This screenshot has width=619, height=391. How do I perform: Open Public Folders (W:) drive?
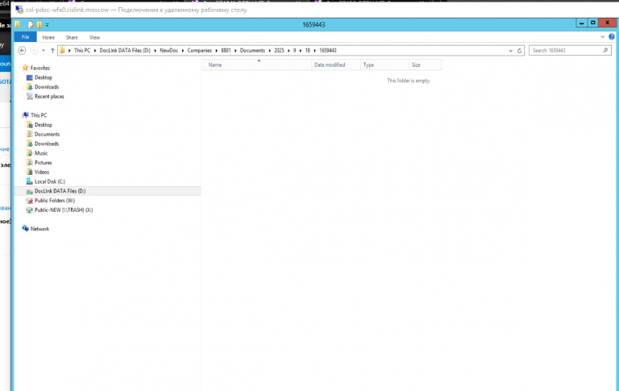click(x=55, y=201)
